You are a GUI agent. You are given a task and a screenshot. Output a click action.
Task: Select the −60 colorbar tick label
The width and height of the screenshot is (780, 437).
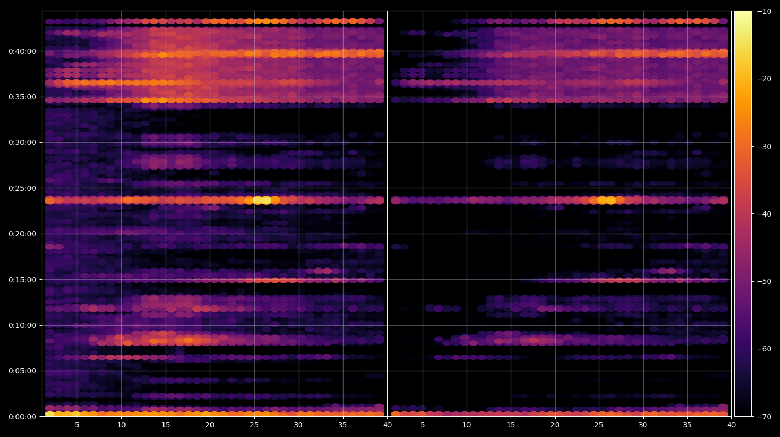pyautogui.click(x=764, y=349)
